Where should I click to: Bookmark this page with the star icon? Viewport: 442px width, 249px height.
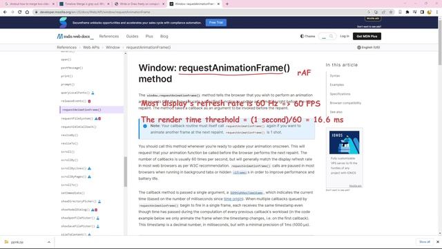391,12
